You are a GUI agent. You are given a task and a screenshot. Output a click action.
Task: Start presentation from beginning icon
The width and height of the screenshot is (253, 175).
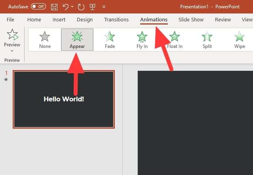(93, 7)
